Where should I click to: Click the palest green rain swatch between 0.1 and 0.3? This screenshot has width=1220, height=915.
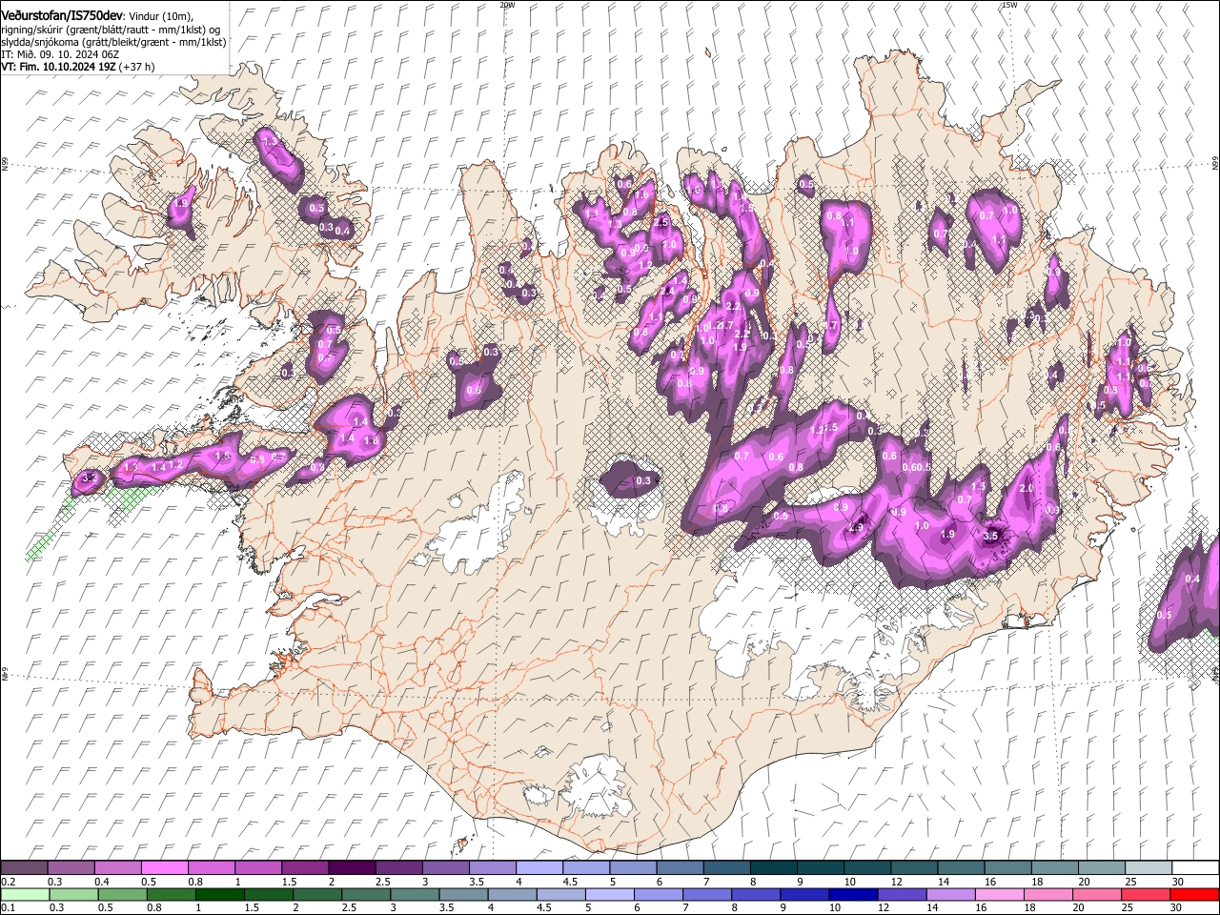click(24, 894)
